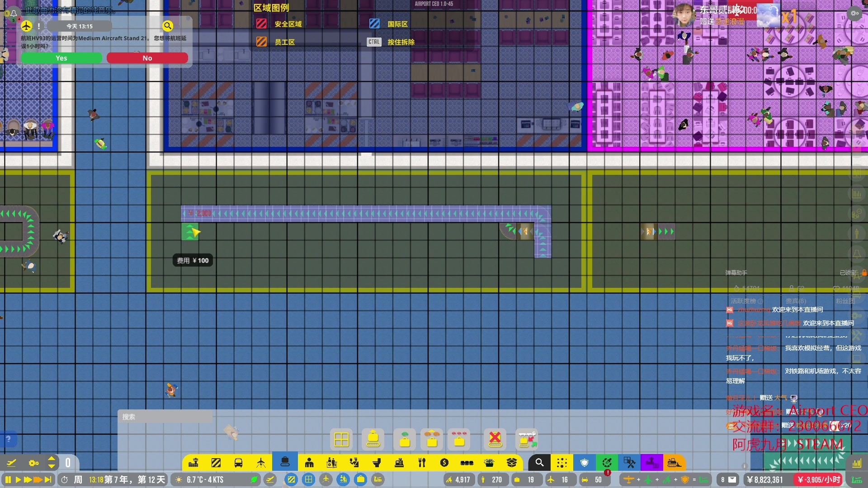Image resolution: width=868 pixels, height=488 pixels.
Task: Open the operations gears icon
Action: (x=34, y=463)
